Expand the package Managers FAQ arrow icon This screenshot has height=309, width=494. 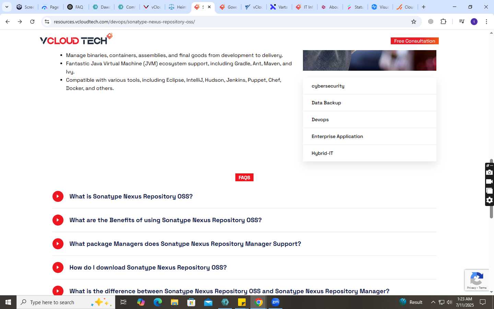pos(58,244)
